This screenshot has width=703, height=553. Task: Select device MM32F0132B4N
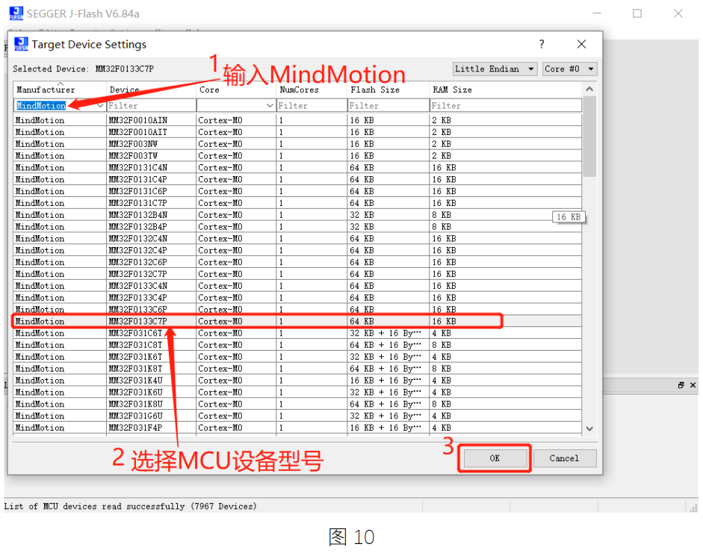(297, 215)
